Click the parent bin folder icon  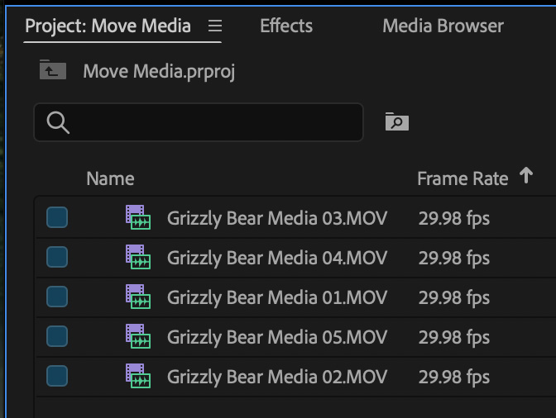52,70
